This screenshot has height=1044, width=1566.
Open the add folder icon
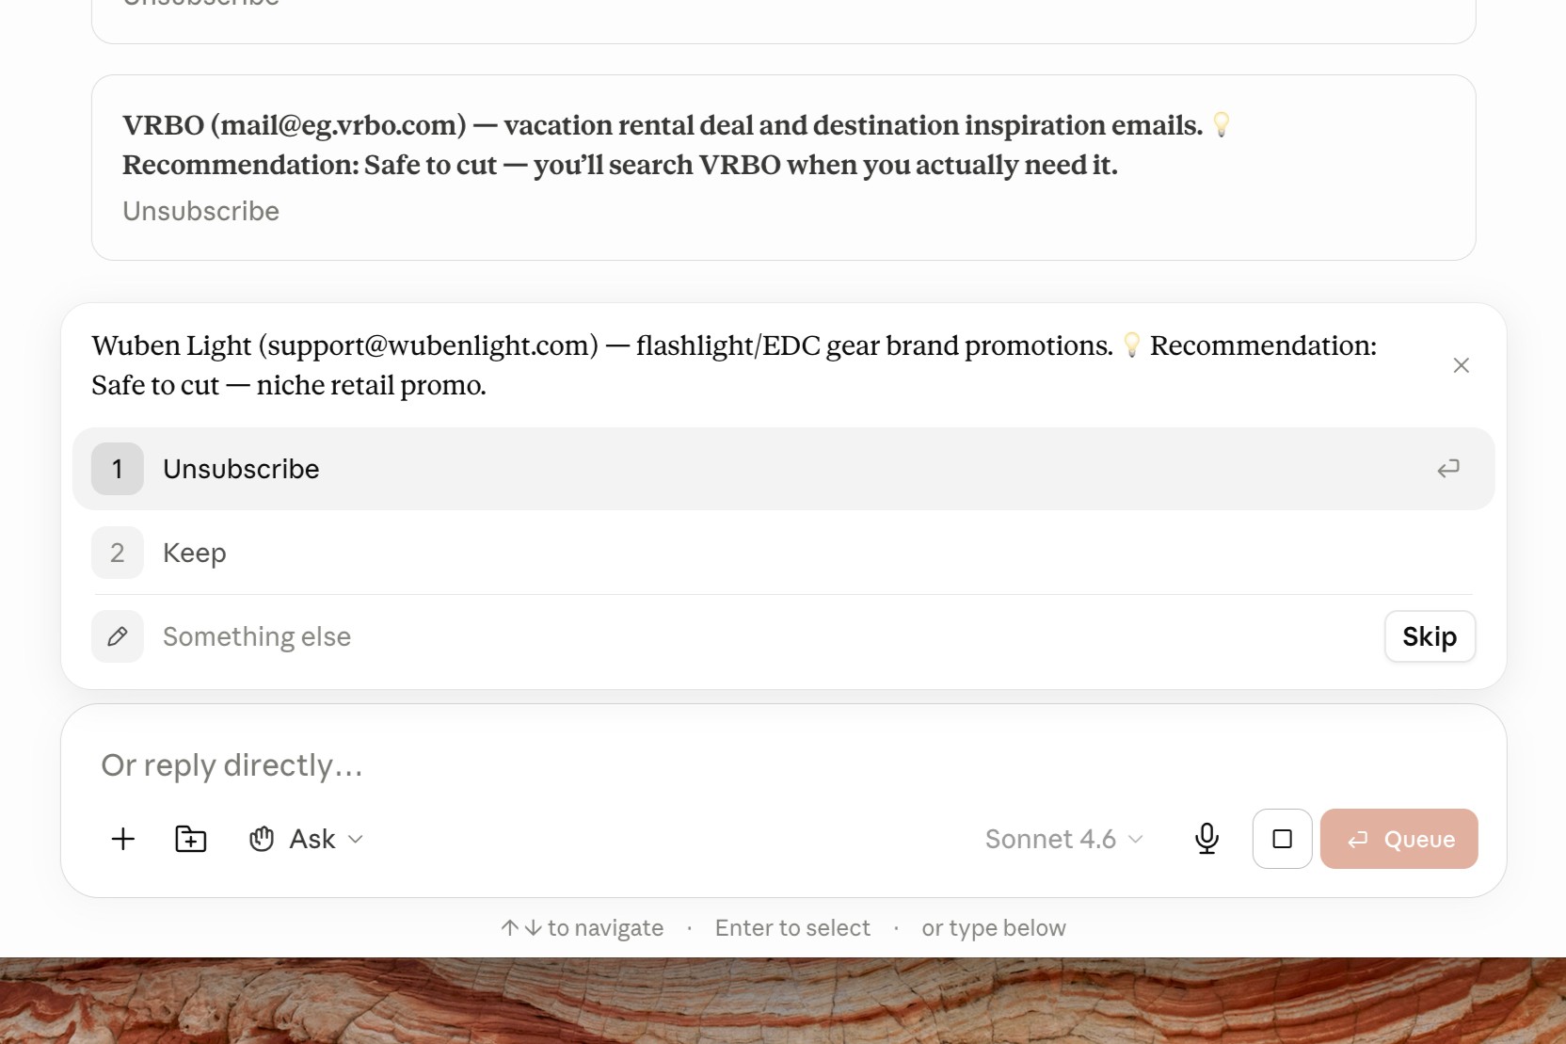(191, 839)
